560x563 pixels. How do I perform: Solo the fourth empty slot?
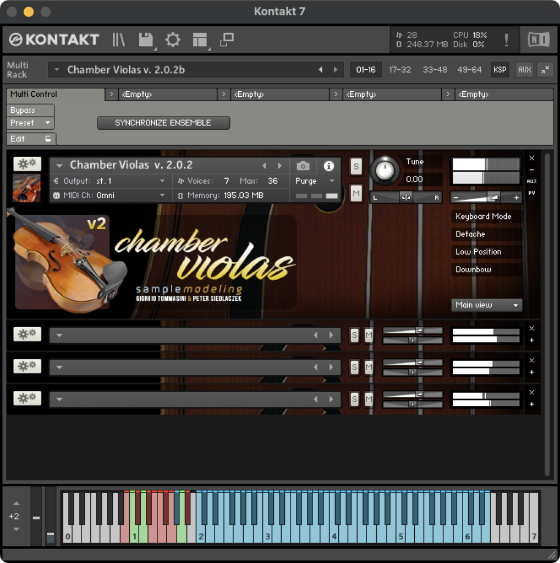354,399
